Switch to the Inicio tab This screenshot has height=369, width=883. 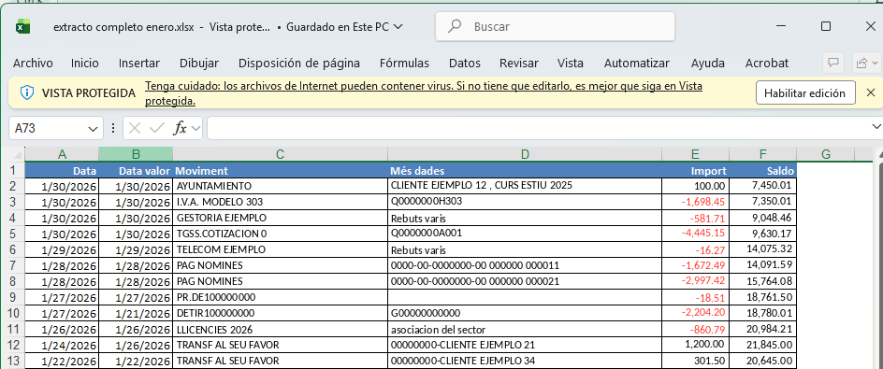(x=84, y=63)
